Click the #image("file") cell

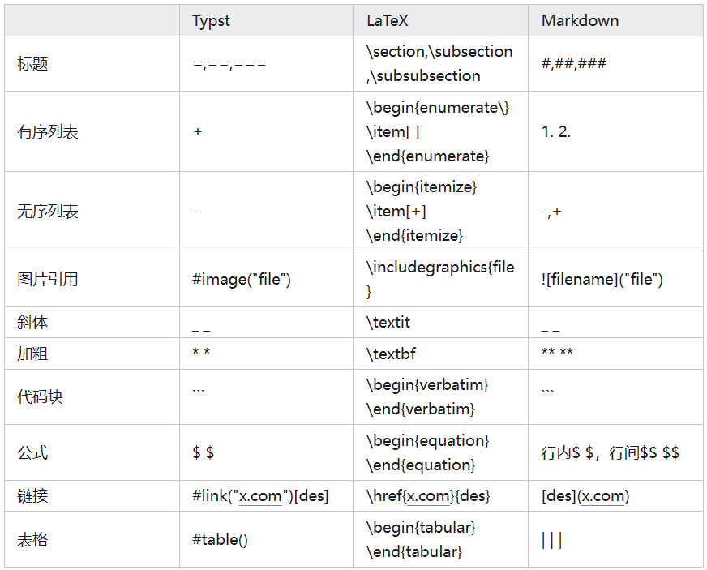242,280
